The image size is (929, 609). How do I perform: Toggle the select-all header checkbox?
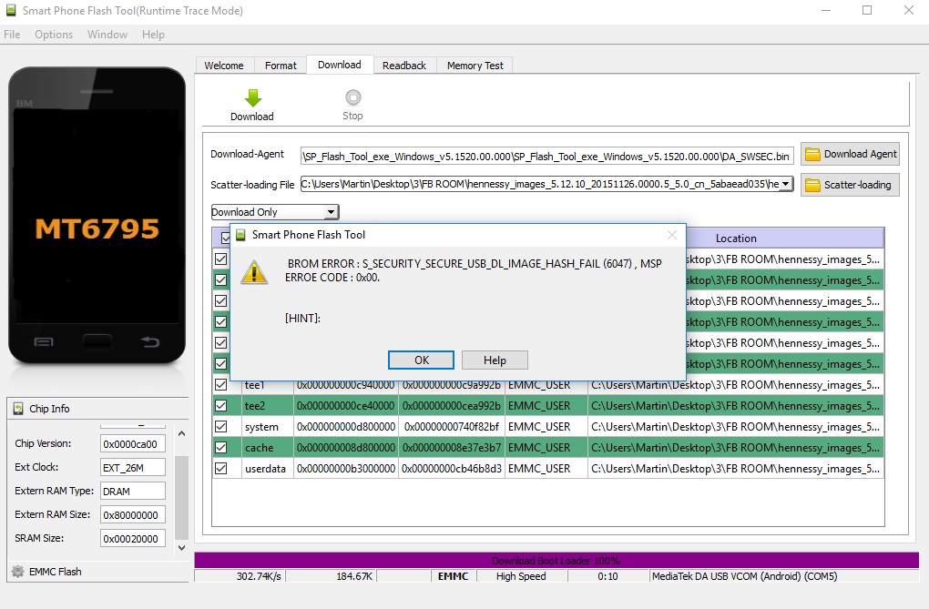click(225, 239)
